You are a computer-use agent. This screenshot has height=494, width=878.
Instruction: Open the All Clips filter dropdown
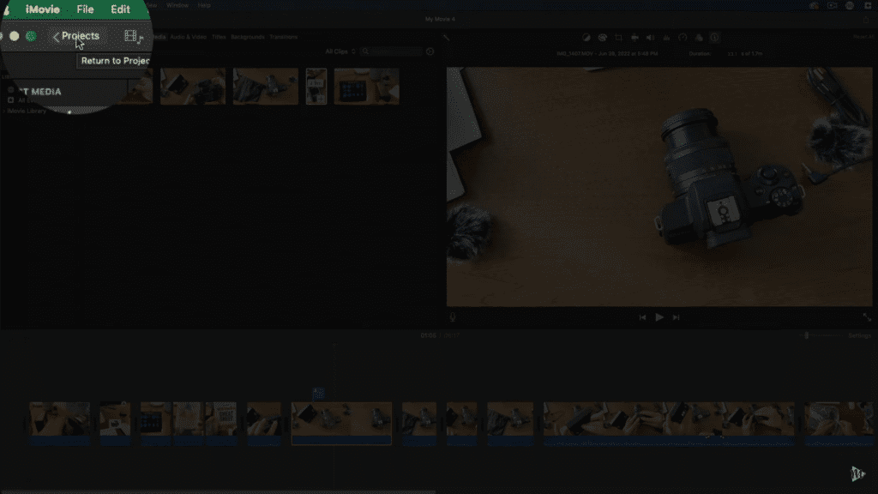click(x=340, y=51)
